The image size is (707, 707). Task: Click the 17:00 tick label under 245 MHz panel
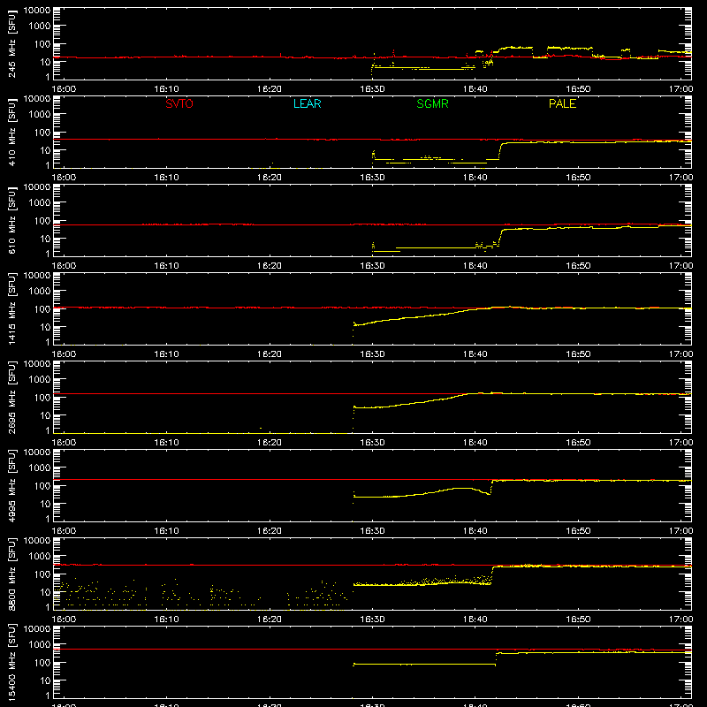[x=680, y=89]
